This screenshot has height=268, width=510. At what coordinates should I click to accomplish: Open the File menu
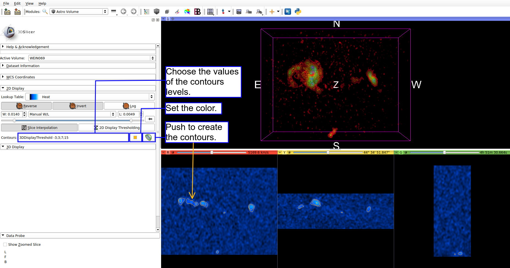point(6,3)
